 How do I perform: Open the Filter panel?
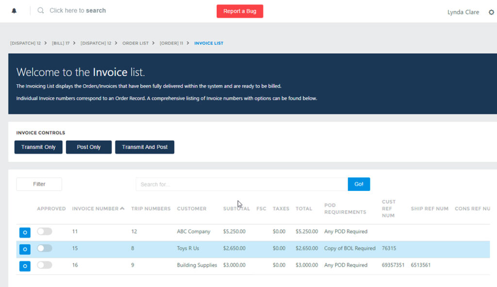39,184
